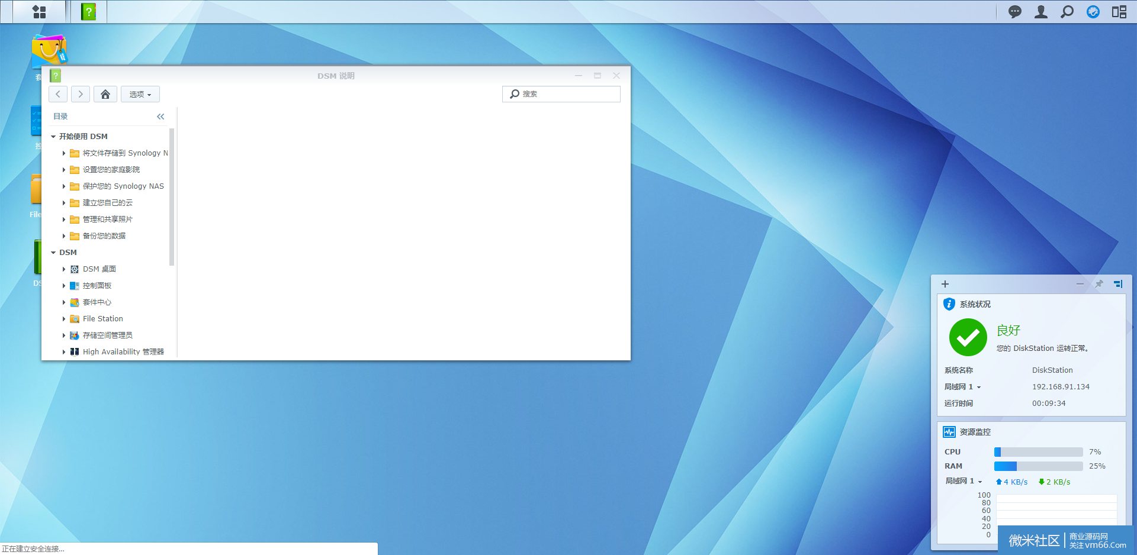Select the High Availability 管理器 topic
Image resolution: width=1137 pixels, height=555 pixels.
[123, 352]
